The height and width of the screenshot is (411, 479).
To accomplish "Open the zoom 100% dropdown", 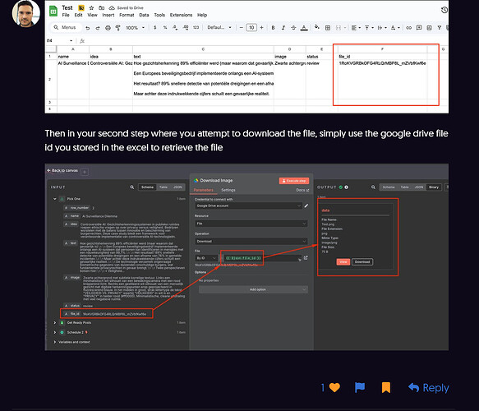I will point(135,28).
